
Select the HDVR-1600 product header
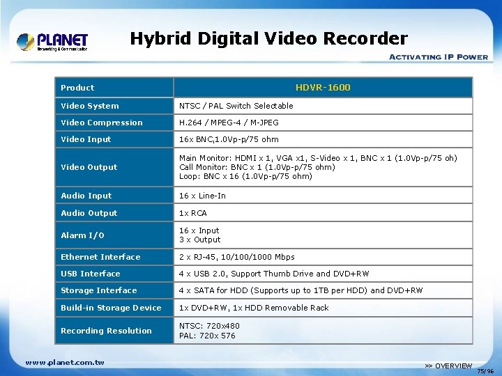[x=323, y=87]
